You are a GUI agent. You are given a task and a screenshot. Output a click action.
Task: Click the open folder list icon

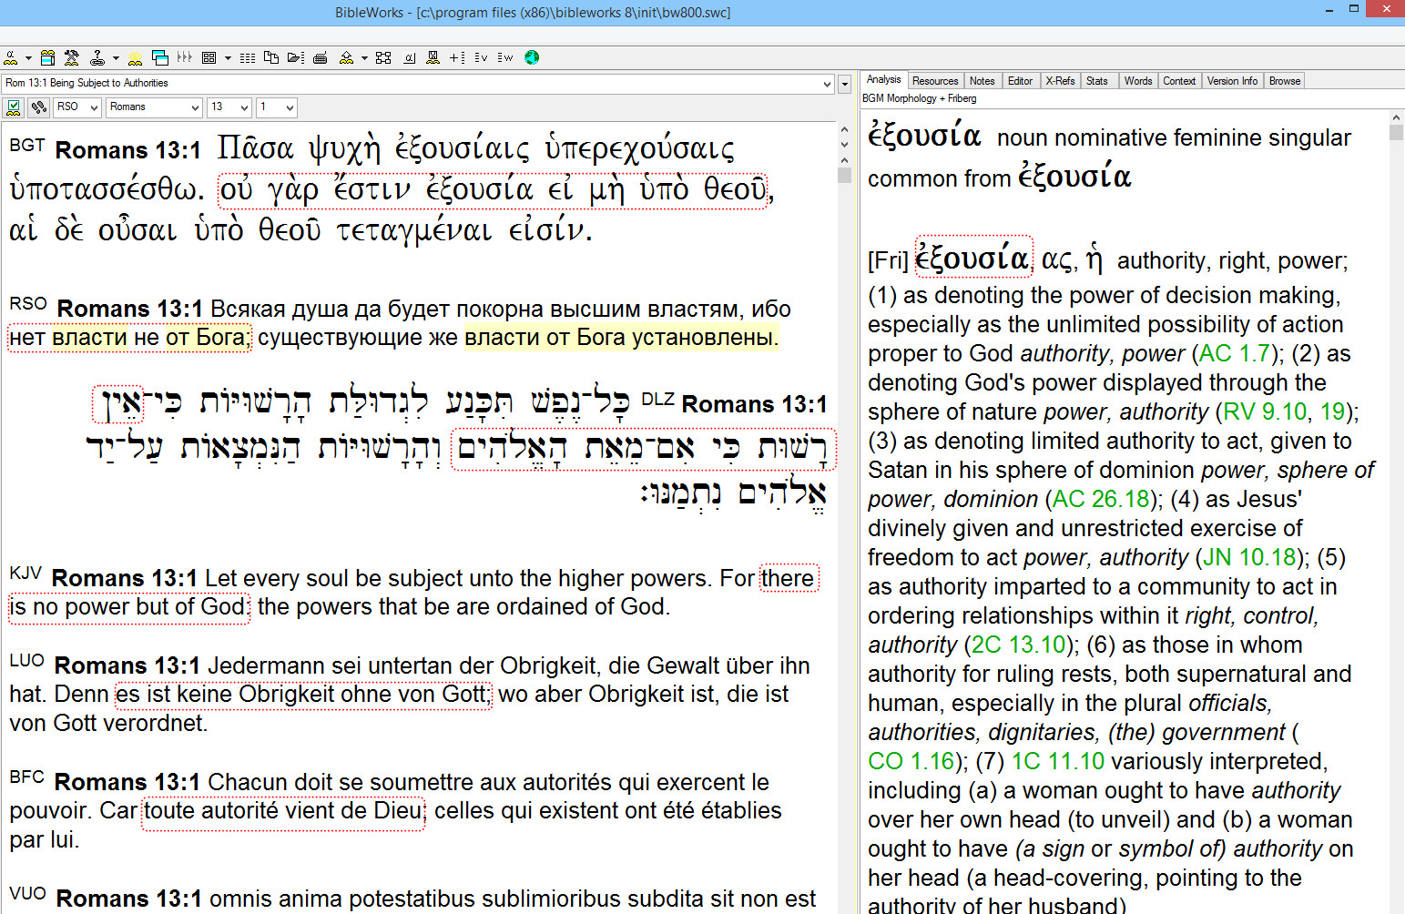[x=296, y=57]
